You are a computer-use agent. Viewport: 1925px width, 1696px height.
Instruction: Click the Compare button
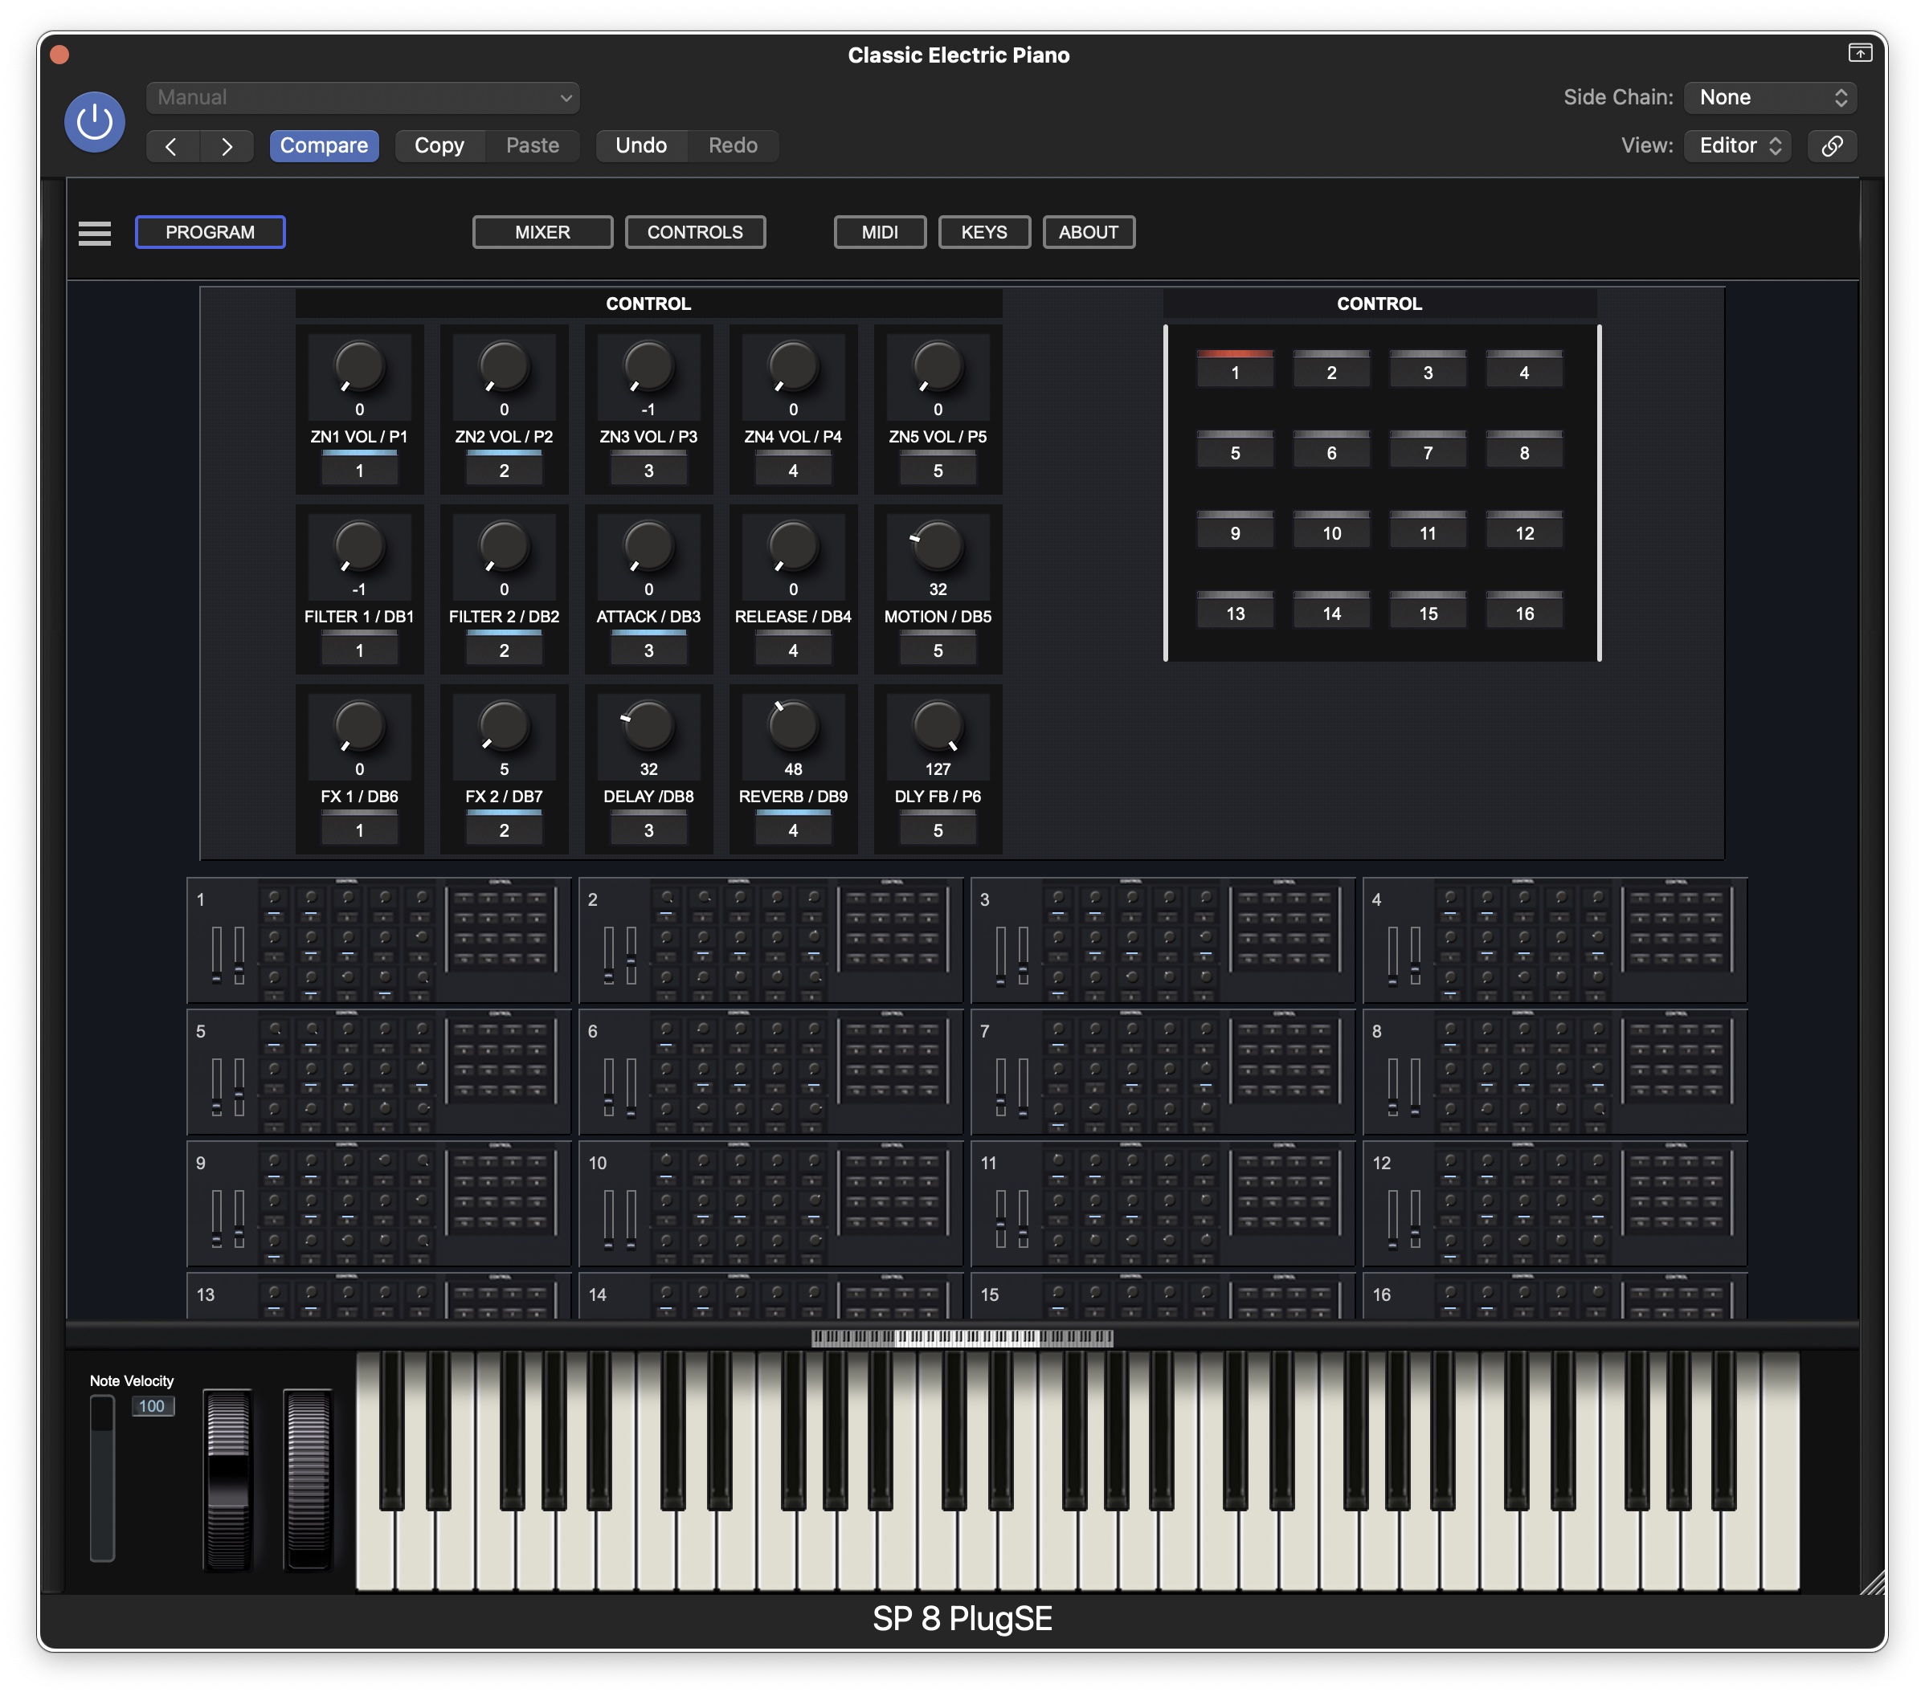pos(324,146)
